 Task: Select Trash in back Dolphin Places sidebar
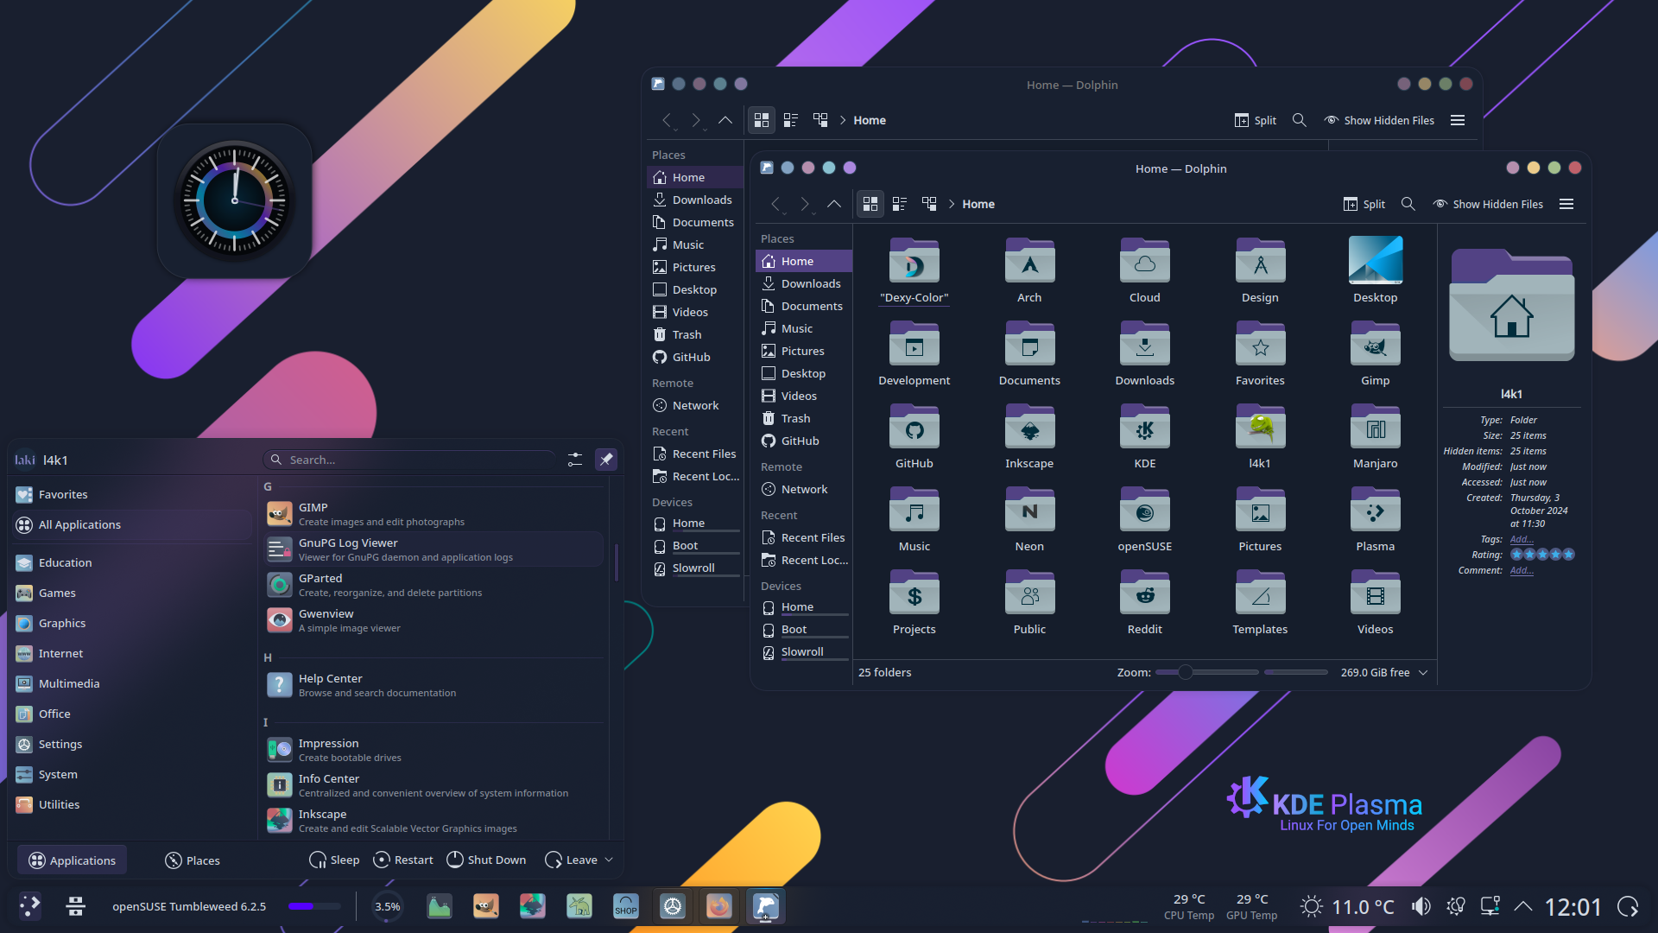(694, 334)
